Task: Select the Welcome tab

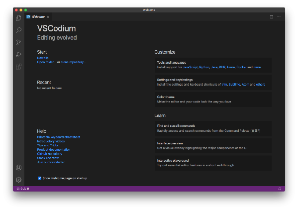Action: coord(38,17)
